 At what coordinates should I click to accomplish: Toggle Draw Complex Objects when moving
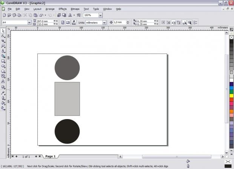tap(185, 23)
